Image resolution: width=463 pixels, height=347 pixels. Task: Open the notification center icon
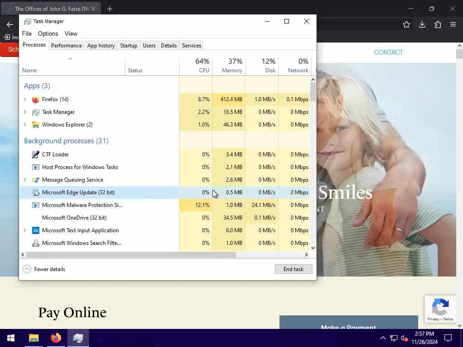tap(448, 338)
